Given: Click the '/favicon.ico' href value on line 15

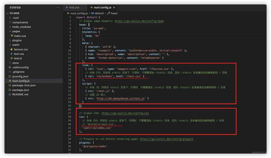Looking at the screenshot, I should (x=159, y=69).
